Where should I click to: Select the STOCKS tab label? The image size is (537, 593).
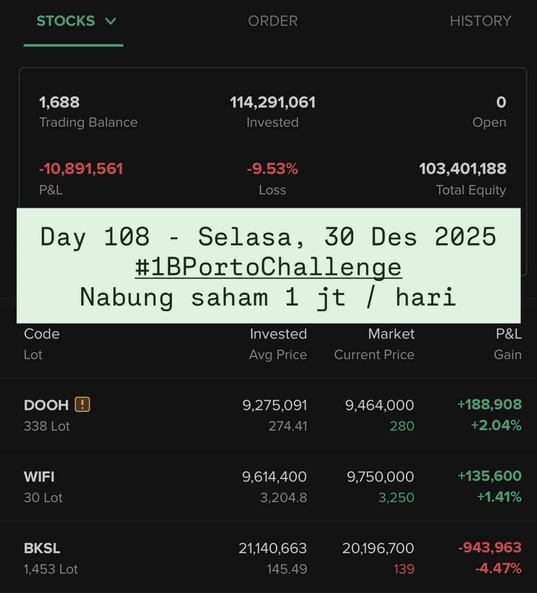point(65,21)
